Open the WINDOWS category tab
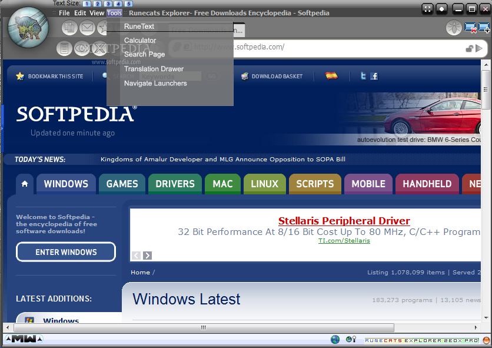 (66, 184)
